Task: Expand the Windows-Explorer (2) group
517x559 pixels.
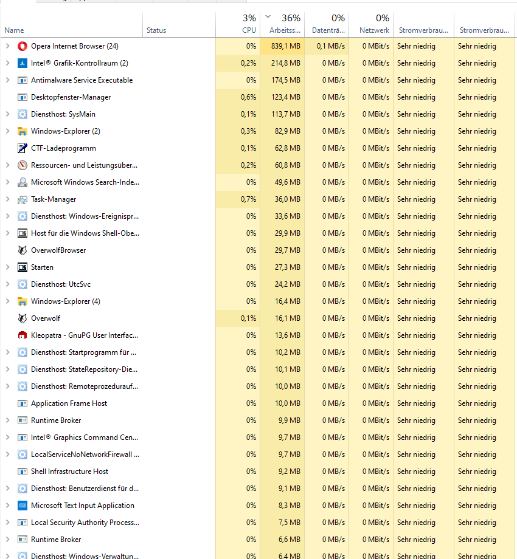Action: click(x=7, y=131)
